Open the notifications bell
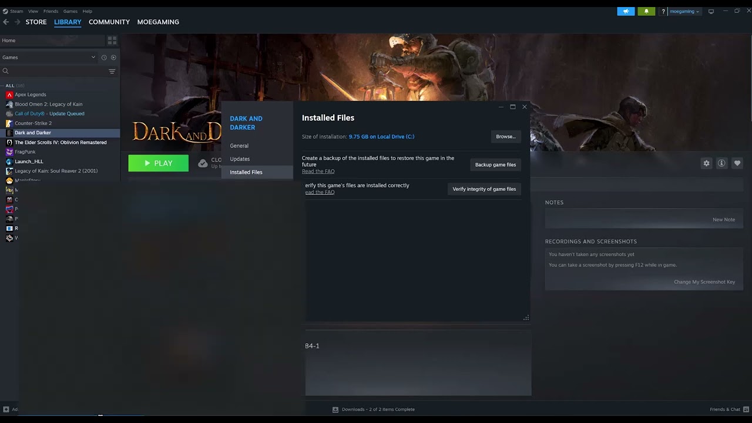The width and height of the screenshot is (752, 423). coord(646,11)
